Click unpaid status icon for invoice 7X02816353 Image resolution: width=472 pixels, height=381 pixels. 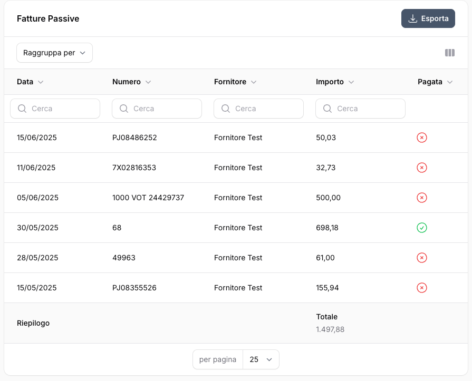tap(421, 168)
